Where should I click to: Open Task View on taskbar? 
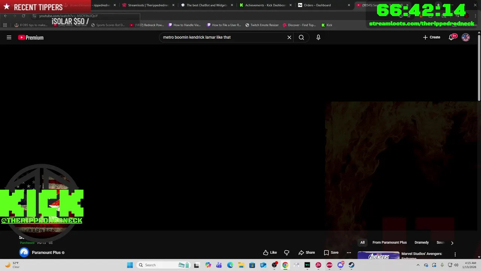[x=197, y=265]
